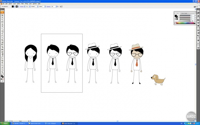Select the Eraser tool
200x125 pixels.
click(x=2, y=67)
